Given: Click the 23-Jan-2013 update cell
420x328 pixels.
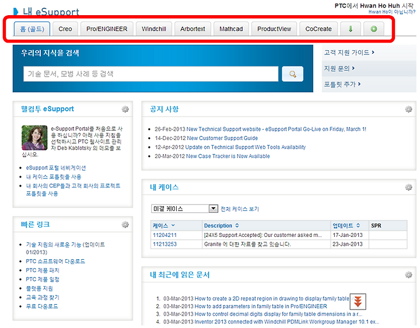Looking at the screenshot, I should click(x=349, y=244).
